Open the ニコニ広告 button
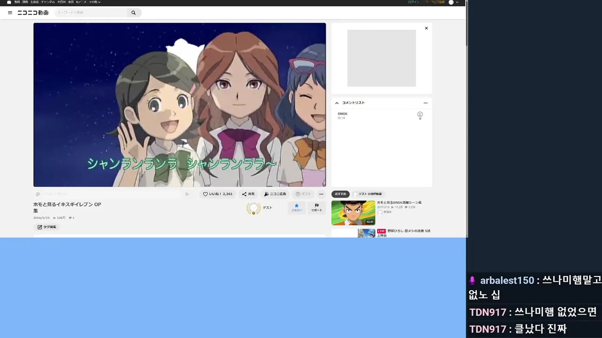The width and height of the screenshot is (602, 338). [x=275, y=194]
